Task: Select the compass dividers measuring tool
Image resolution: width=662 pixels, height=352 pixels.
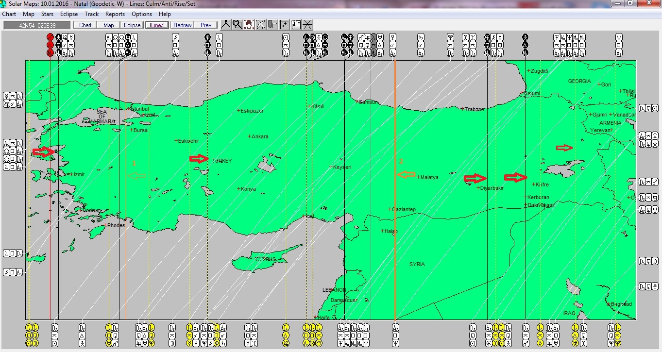Action: click(x=226, y=25)
